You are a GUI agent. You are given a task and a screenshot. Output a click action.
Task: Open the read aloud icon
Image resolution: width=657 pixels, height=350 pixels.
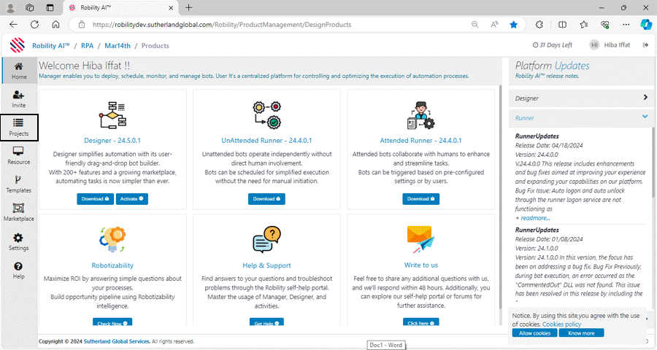(x=494, y=25)
